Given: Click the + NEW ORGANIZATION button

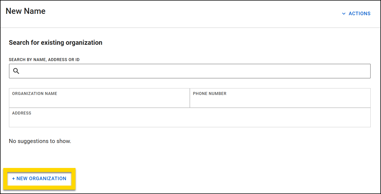Looking at the screenshot, I should 39,179.
